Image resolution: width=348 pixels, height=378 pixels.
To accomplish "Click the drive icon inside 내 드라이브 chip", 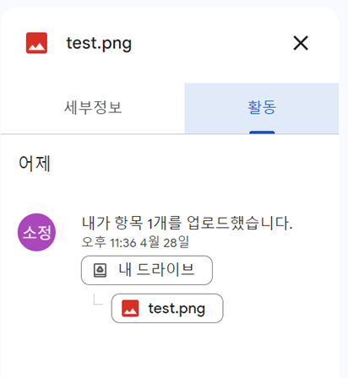I will (100, 271).
